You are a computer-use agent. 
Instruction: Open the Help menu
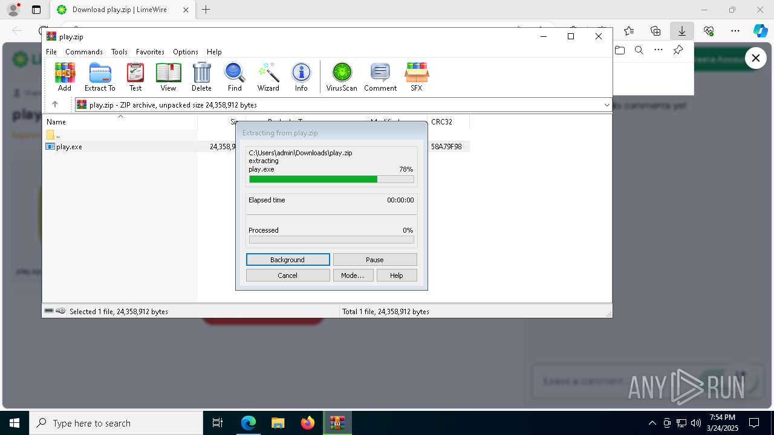click(x=214, y=52)
